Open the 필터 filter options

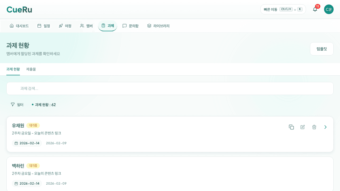[17, 105]
